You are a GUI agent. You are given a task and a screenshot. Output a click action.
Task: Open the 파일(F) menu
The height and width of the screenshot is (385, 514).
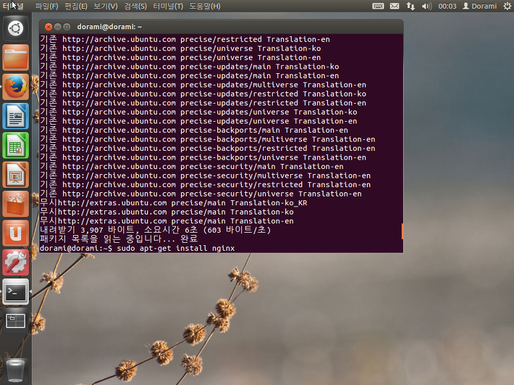tap(46, 6)
